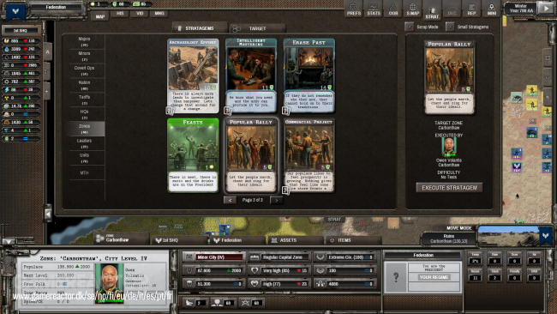
Task: Filter stratagems by HQs category
Action: tap(84, 114)
